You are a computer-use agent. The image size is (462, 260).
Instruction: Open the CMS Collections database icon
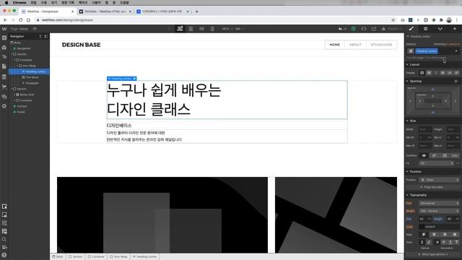click(4, 77)
